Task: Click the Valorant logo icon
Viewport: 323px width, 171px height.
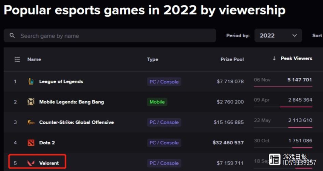Action: (31, 163)
